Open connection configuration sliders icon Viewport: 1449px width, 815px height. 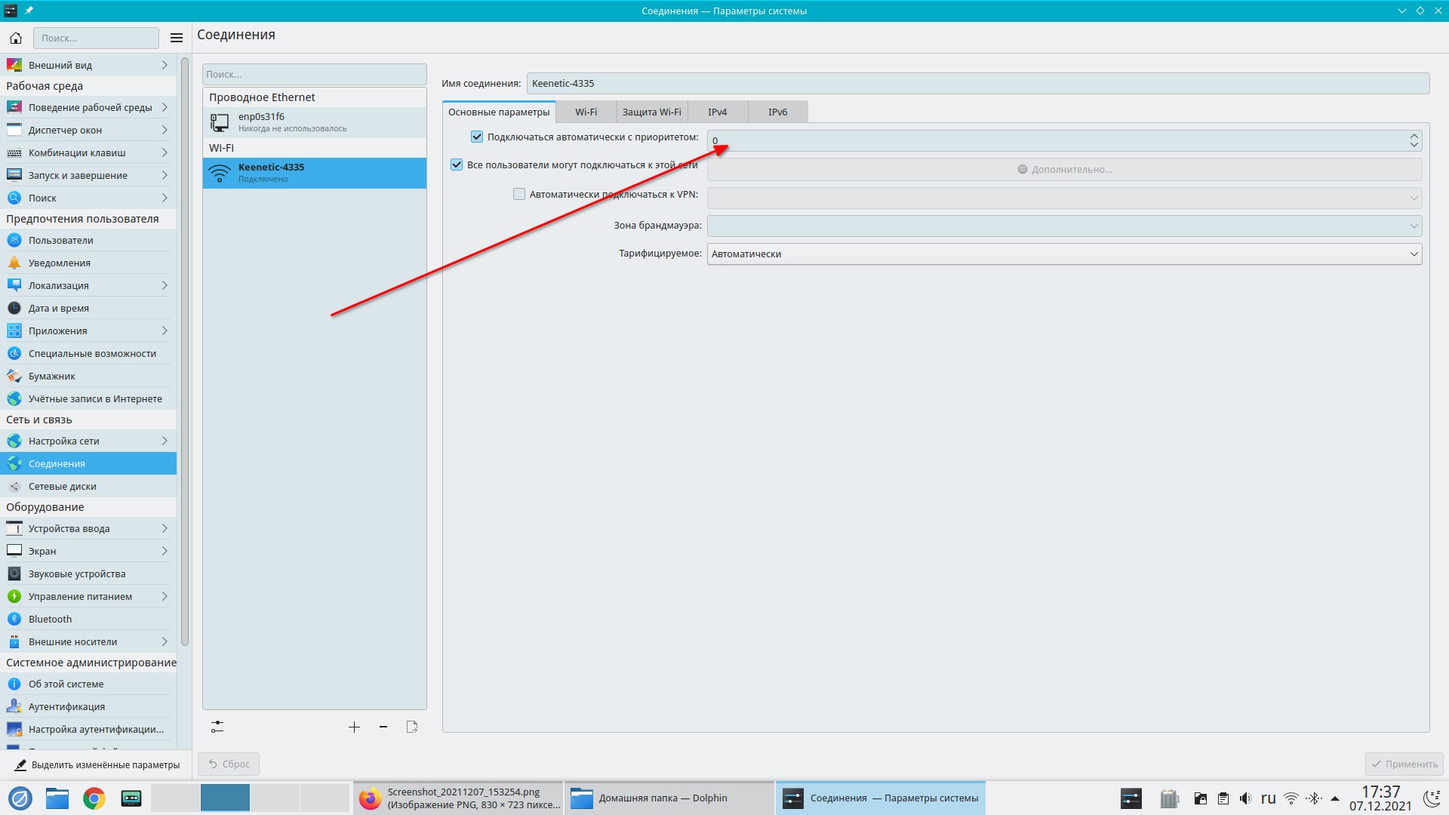point(217,727)
